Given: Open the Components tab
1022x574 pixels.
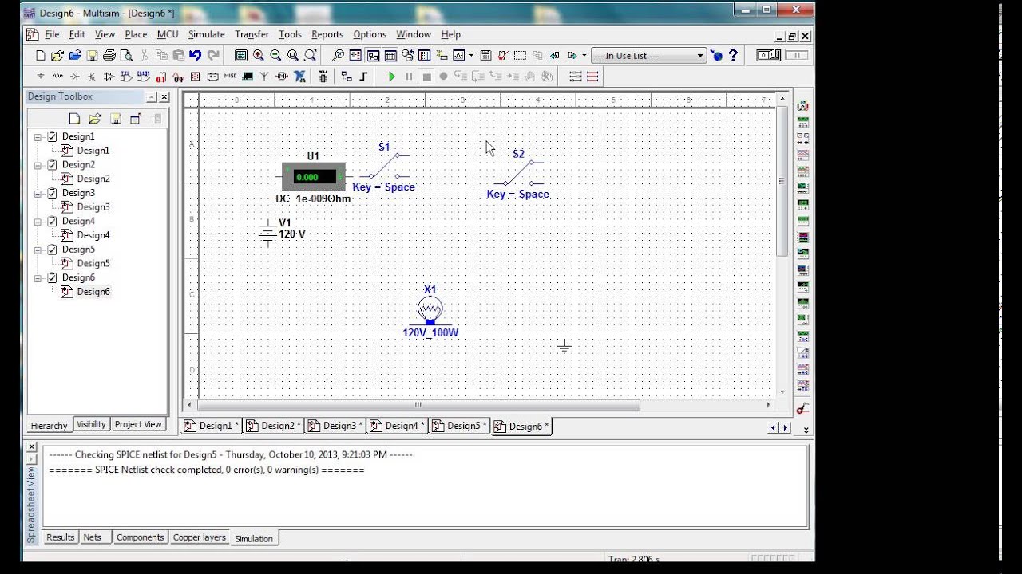Looking at the screenshot, I should (140, 537).
